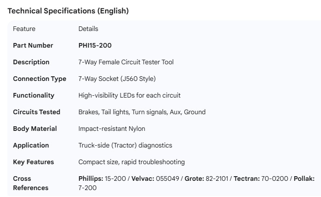This screenshot has height=197, width=321.
Task: Click the 7-Way Female Circuit Tester Tool text
Action: 126,62
